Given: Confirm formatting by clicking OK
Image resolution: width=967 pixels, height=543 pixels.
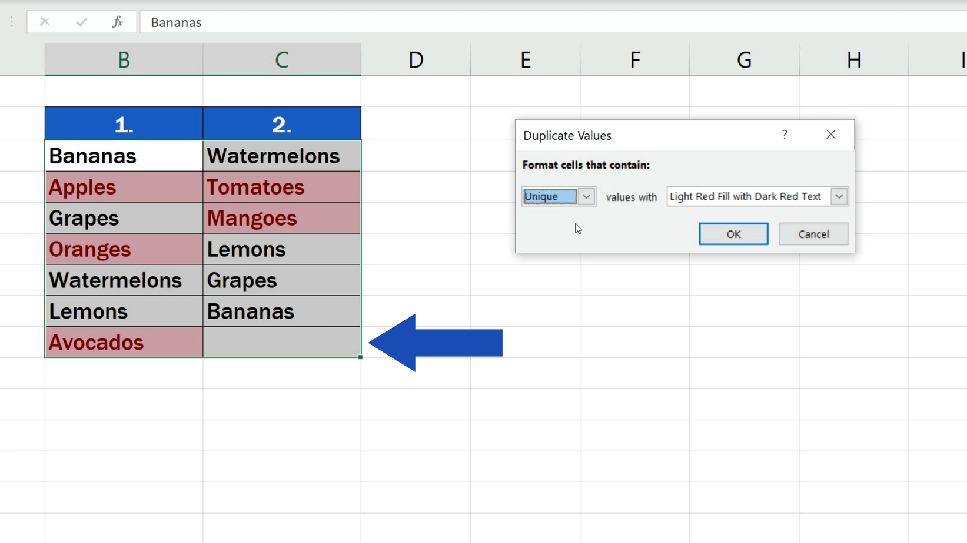Looking at the screenshot, I should click(x=733, y=233).
